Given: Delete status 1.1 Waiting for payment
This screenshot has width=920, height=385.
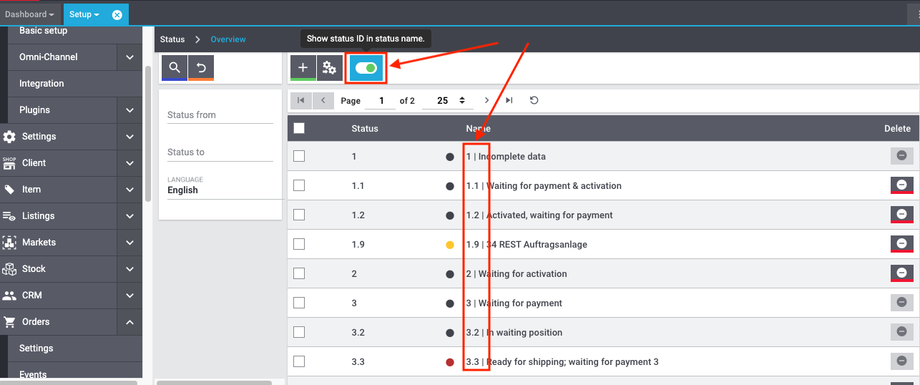Looking at the screenshot, I should [901, 185].
